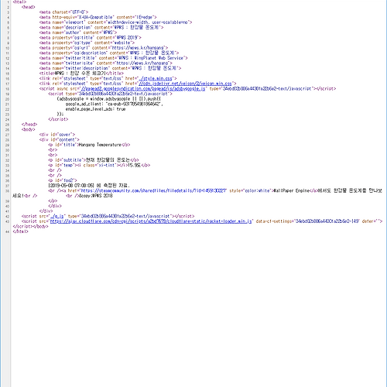Click the p id="foo2" line
The height and width of the screenshot is (387, 387).
pyautogui.click(x=63, y=180)
